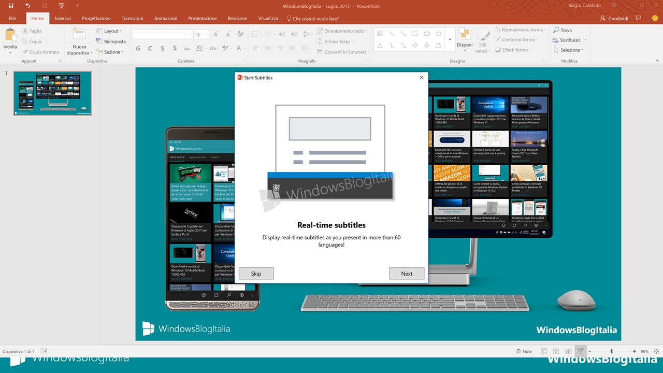Select the right arrow shape in gallery
This screenshot has width=663, height=373.
415,46
